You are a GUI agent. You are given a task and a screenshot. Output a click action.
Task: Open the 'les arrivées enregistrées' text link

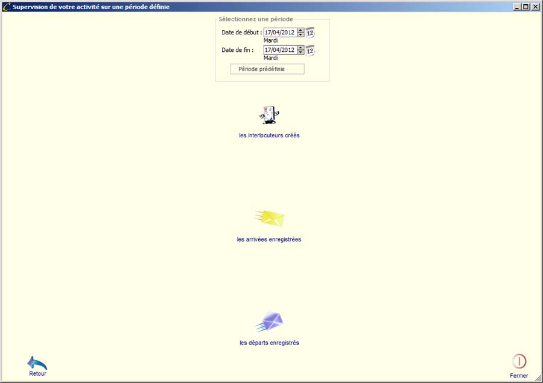pyautogui.click(x=269, y=239)
